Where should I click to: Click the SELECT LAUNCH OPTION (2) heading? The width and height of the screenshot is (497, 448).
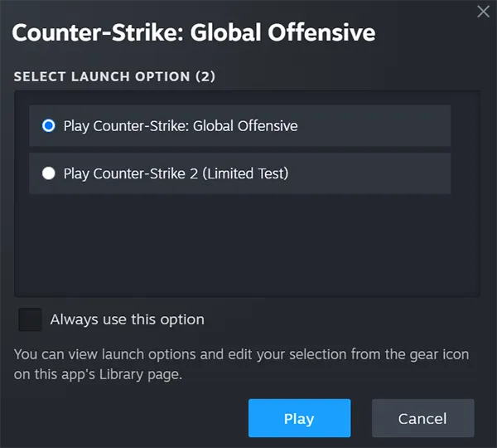(x=114, y=76)
